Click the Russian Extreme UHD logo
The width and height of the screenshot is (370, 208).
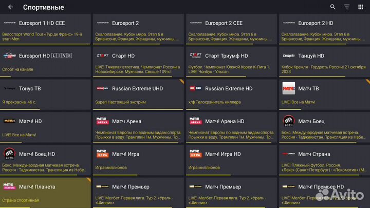[x=102, y=88]
